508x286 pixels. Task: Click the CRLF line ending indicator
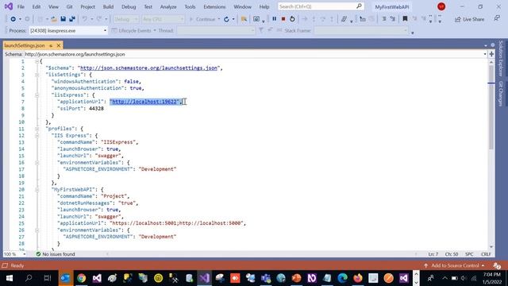[486, 254]
